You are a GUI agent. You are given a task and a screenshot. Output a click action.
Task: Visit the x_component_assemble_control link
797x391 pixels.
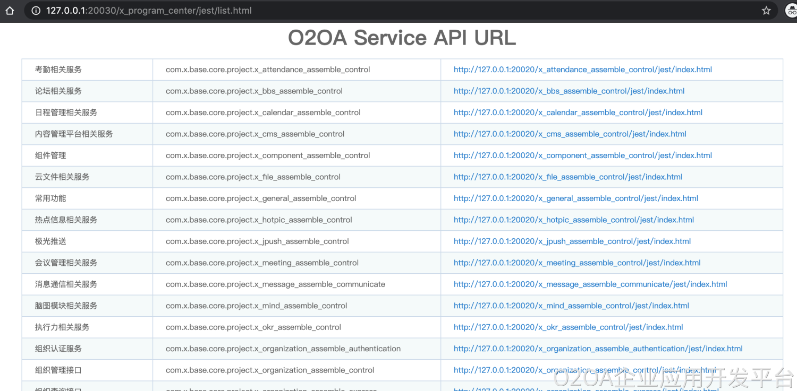click(x=582, y=155)
